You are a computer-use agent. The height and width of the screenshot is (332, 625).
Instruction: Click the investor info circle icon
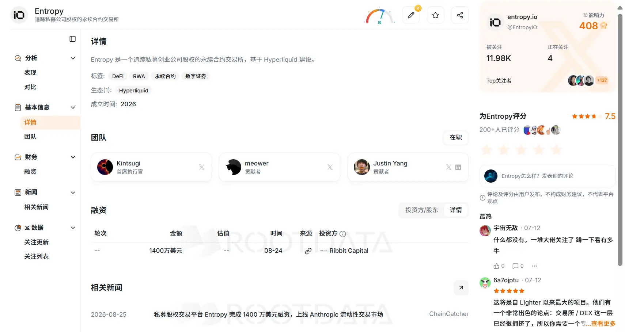click(x=342, y=234)
